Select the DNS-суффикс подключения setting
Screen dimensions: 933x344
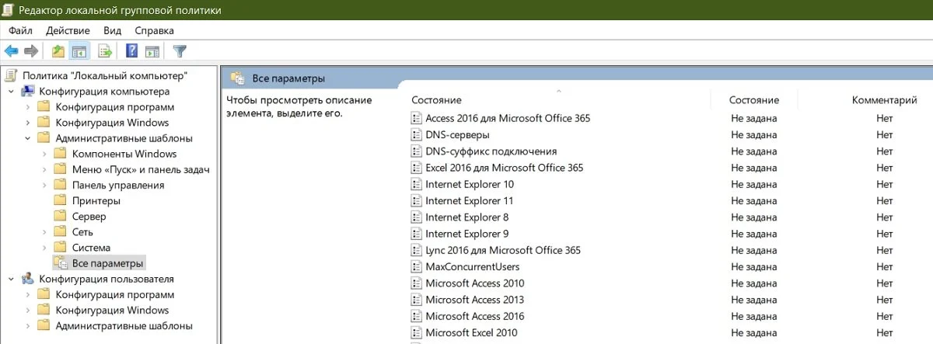491,151
